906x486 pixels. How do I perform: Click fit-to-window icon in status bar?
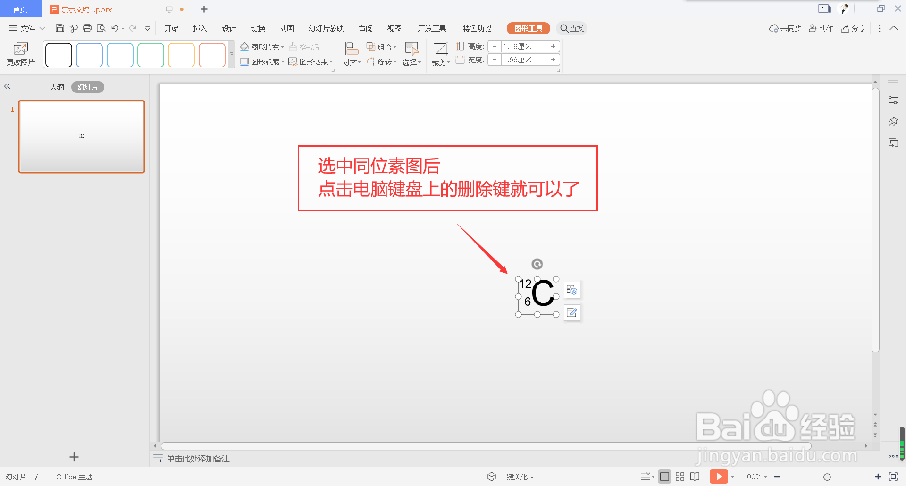[x=893, y=477]
